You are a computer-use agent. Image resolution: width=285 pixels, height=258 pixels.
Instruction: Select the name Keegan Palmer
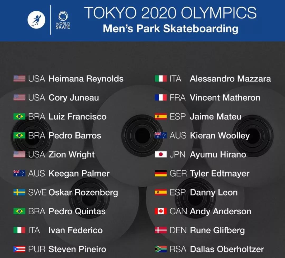(x=79, y=173)
